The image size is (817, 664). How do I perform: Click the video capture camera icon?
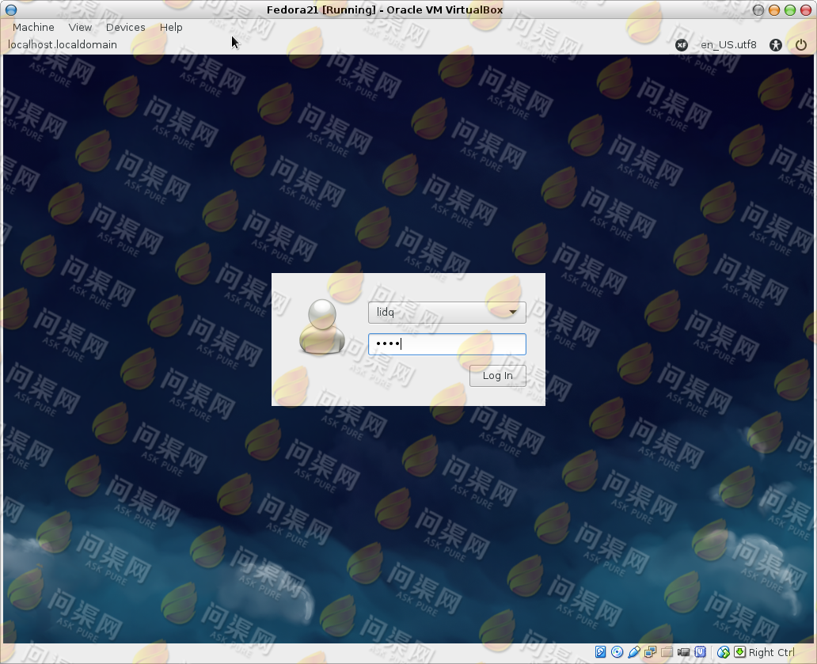pyautogui.click(x=684, y=652)
